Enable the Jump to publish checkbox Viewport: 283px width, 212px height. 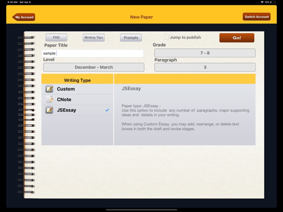pos(166,37)
